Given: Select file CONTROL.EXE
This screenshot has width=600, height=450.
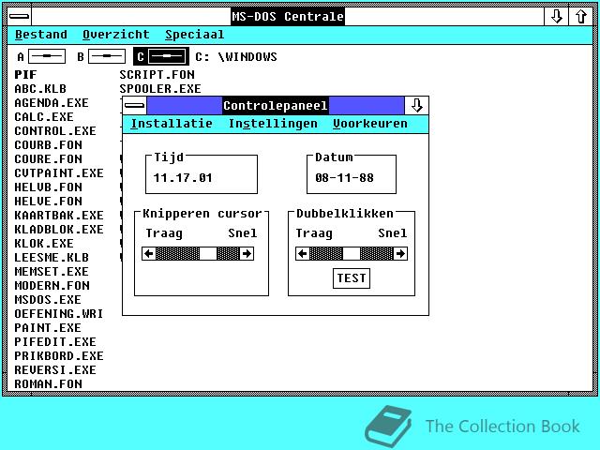Looking at the screenshot, I should click(x=55, y=131).
